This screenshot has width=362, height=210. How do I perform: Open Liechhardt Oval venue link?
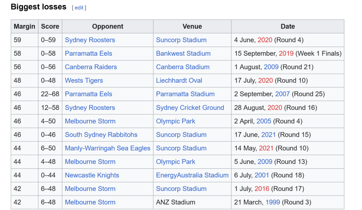(x=179, y=81)
